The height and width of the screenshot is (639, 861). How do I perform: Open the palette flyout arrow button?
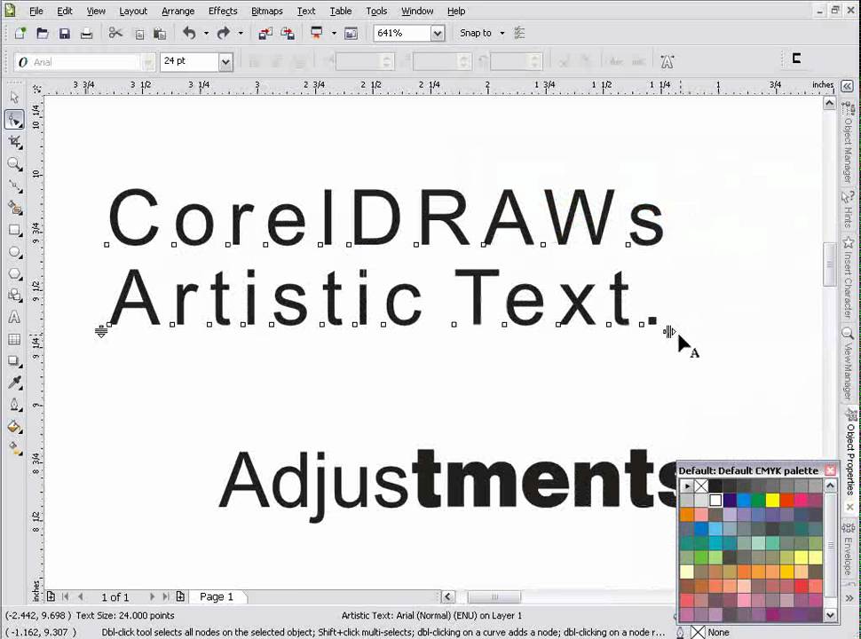click(x=686, y=485)
